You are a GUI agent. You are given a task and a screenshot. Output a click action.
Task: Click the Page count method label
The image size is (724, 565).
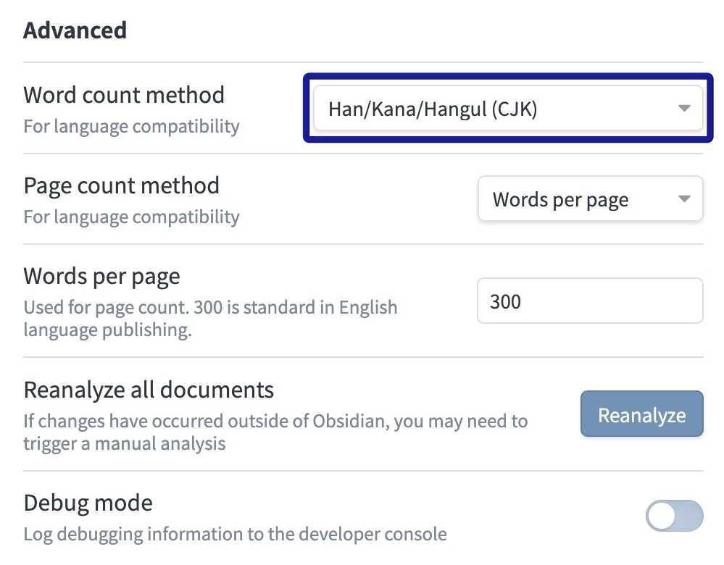coord(122,185)
